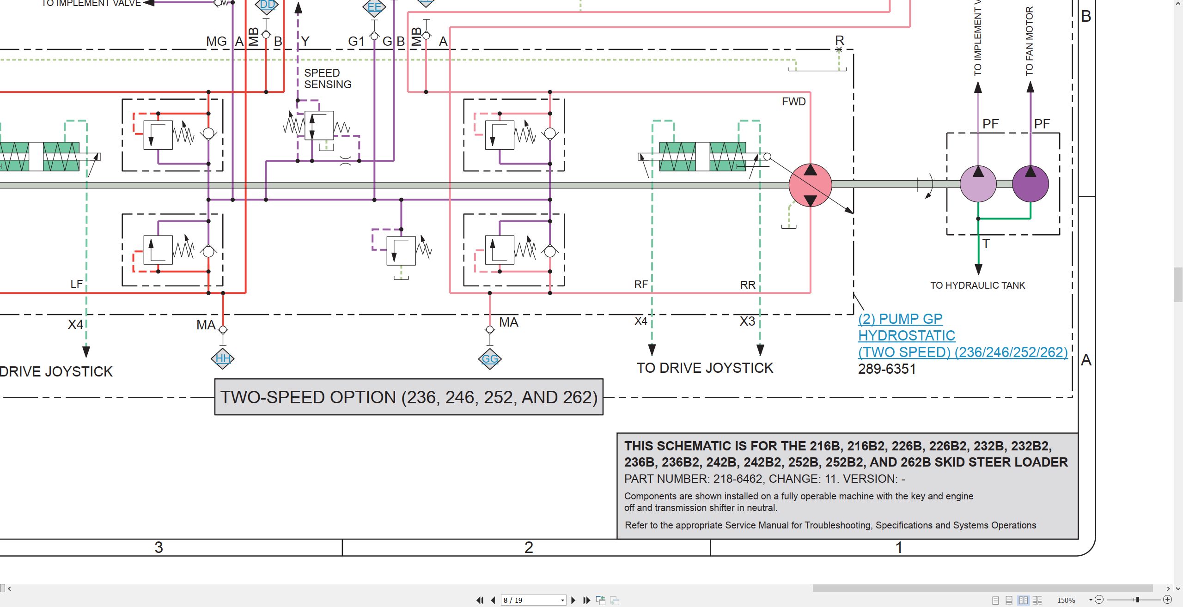1183x607 pixels.
Task: Click the LF port label
Action: click(x=76, y=284)
